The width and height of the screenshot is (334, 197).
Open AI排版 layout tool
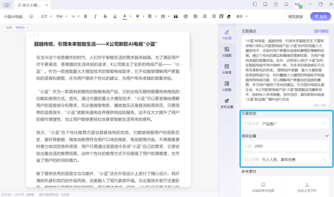coord(227,86)
